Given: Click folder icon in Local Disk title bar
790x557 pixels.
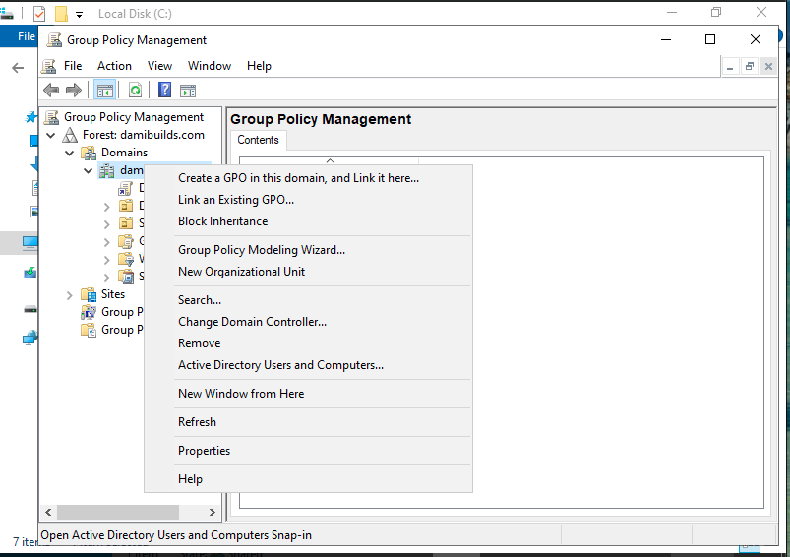Looking at the screenshot, I should 61,14.
